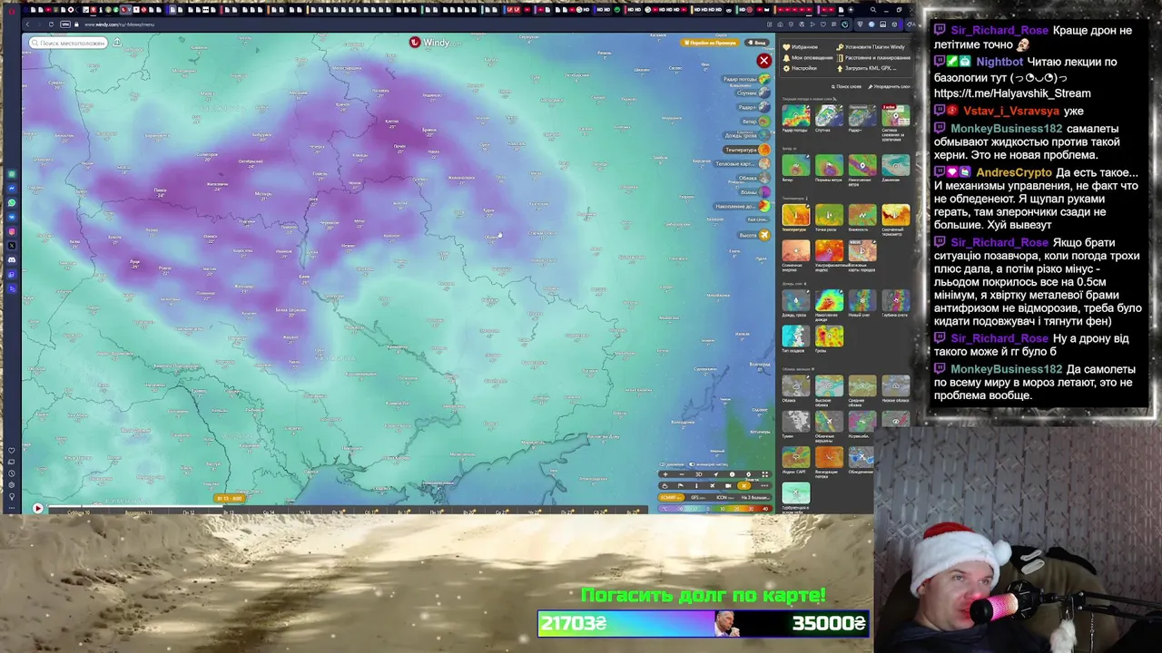Reload the windy.com page

[51, 24]
